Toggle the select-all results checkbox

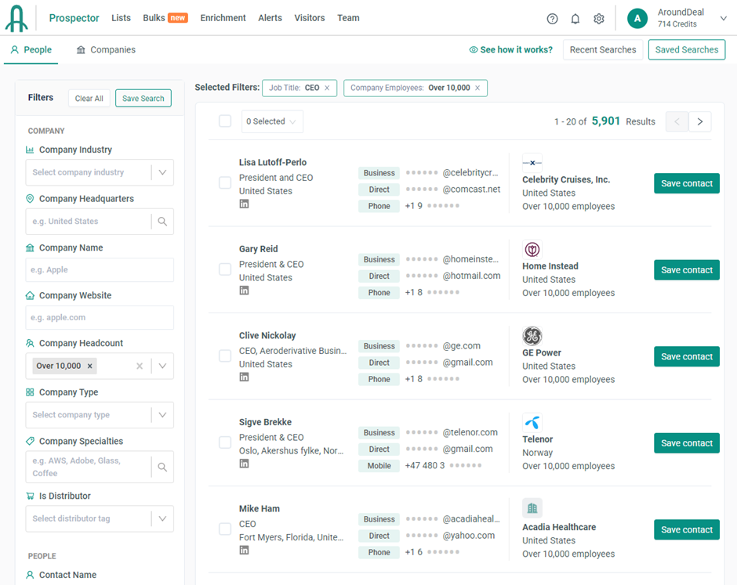point(225,121)
